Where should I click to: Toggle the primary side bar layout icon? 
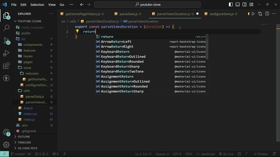click(x=231, y=4)
